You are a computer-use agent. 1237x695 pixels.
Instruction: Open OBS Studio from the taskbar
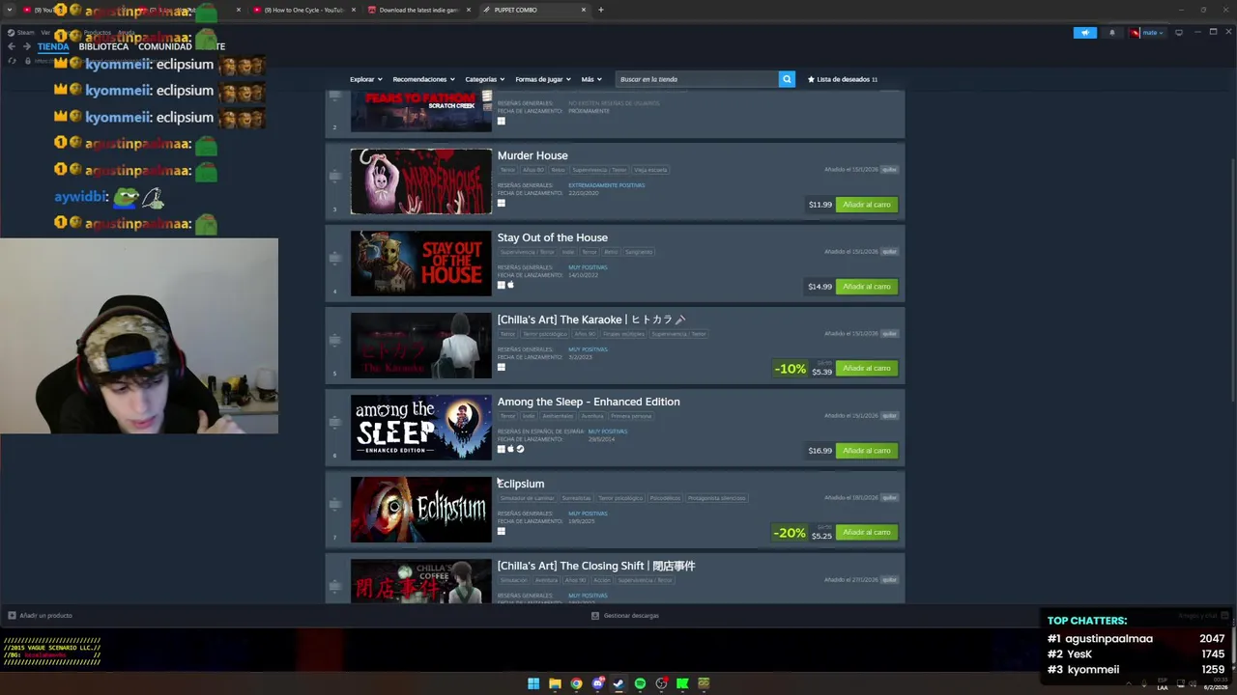coord(661,683)
